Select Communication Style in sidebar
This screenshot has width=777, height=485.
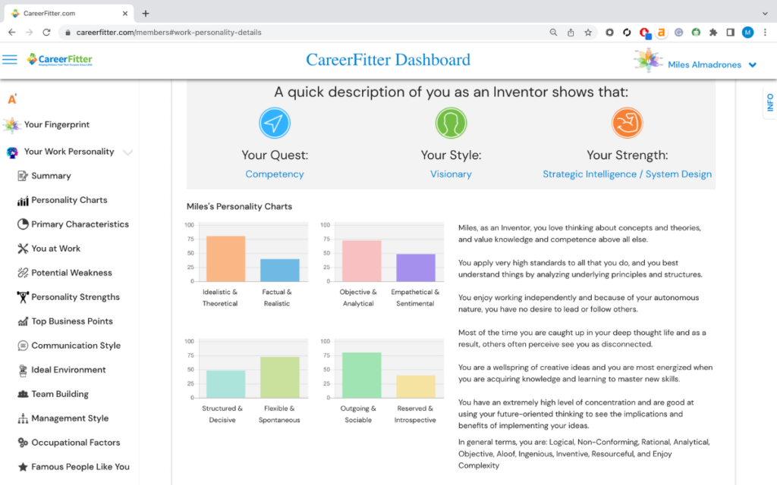[x=77, y=346]
